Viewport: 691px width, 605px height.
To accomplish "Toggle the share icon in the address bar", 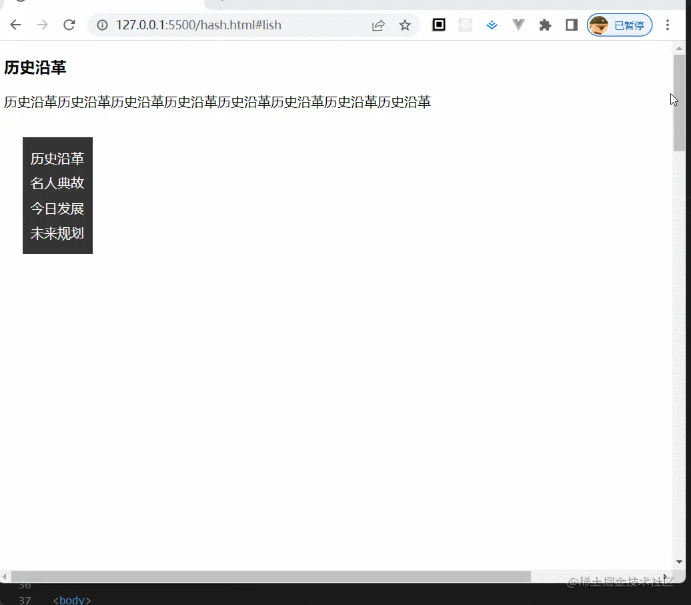I will 378,25.
